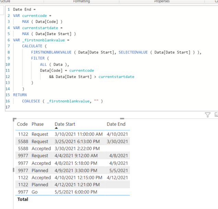
Task: Open the Properties ribbon group label
Action: [162, 1]
